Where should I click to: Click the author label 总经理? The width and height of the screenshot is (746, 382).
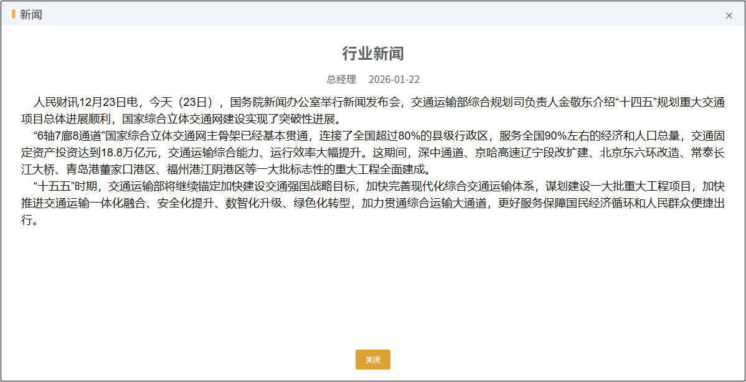tap(341, 80)
